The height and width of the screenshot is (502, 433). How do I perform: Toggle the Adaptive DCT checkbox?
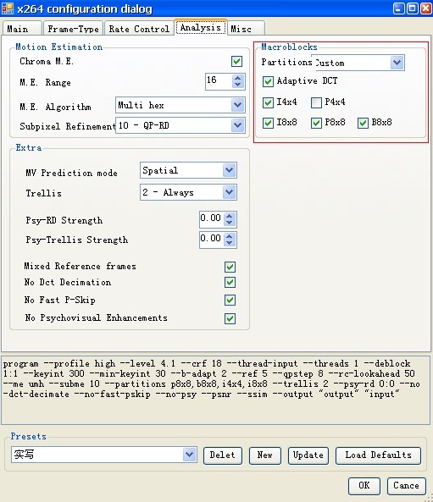coord(268,81)
